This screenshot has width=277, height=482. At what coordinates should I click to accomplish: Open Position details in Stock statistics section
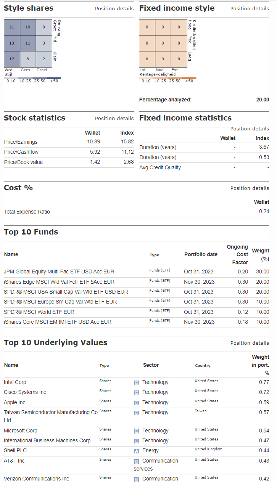point(114,118)
